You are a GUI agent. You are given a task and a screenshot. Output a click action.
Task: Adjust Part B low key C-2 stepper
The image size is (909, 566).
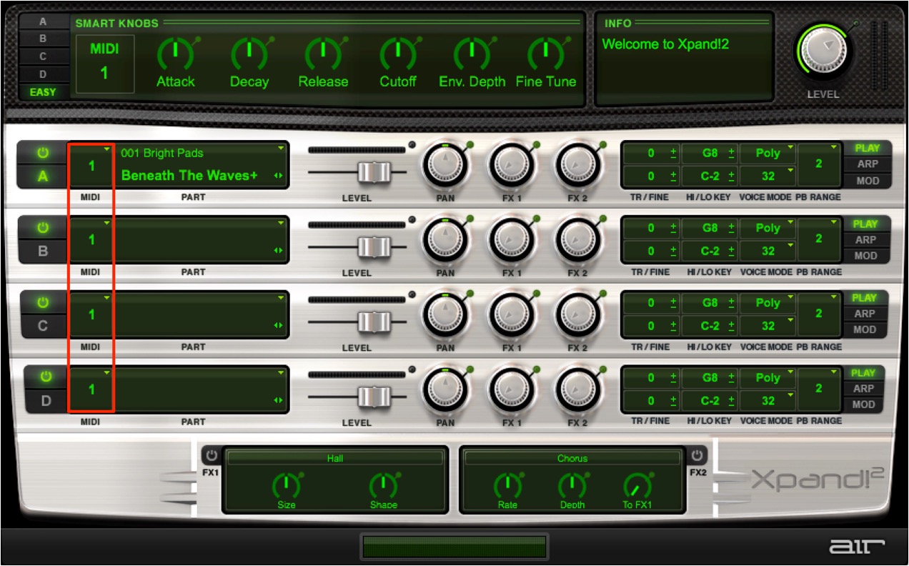point(731,251)
